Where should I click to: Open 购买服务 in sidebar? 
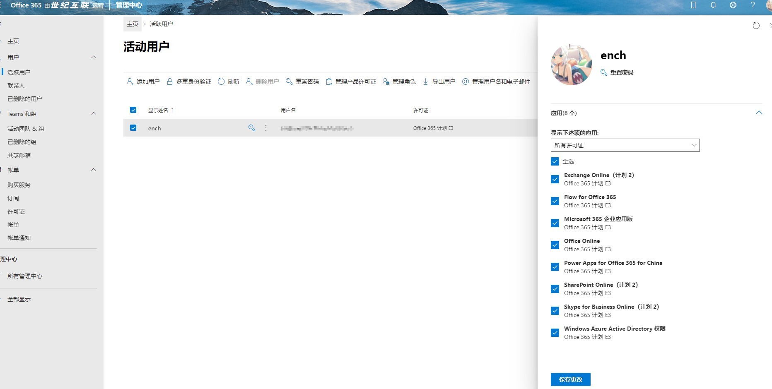19,185
